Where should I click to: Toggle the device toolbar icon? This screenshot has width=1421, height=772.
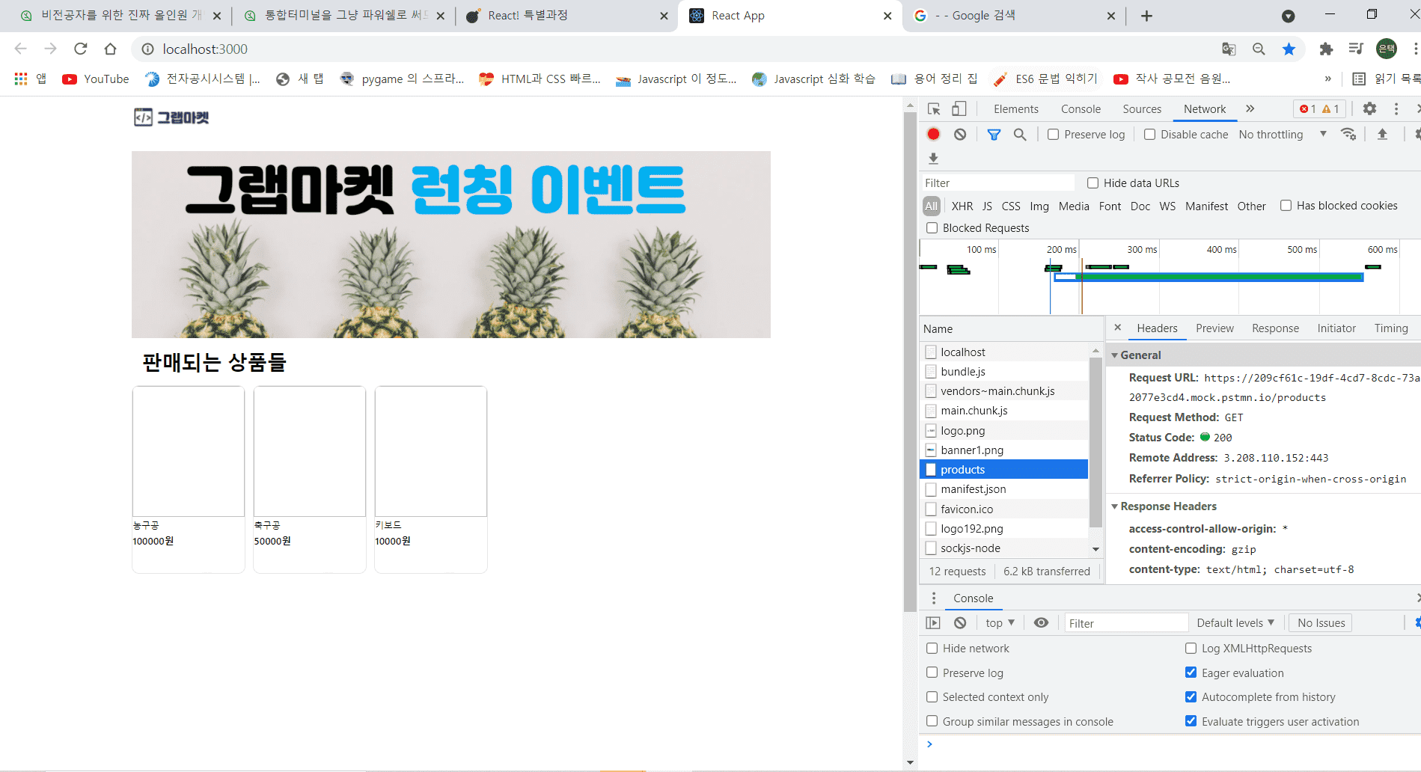coord(959,109)
